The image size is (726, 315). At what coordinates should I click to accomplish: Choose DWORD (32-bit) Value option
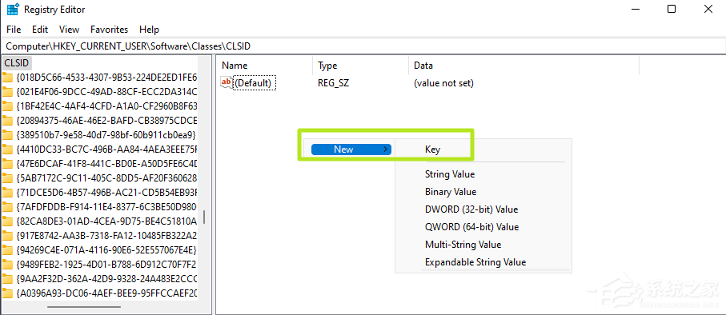471,209
